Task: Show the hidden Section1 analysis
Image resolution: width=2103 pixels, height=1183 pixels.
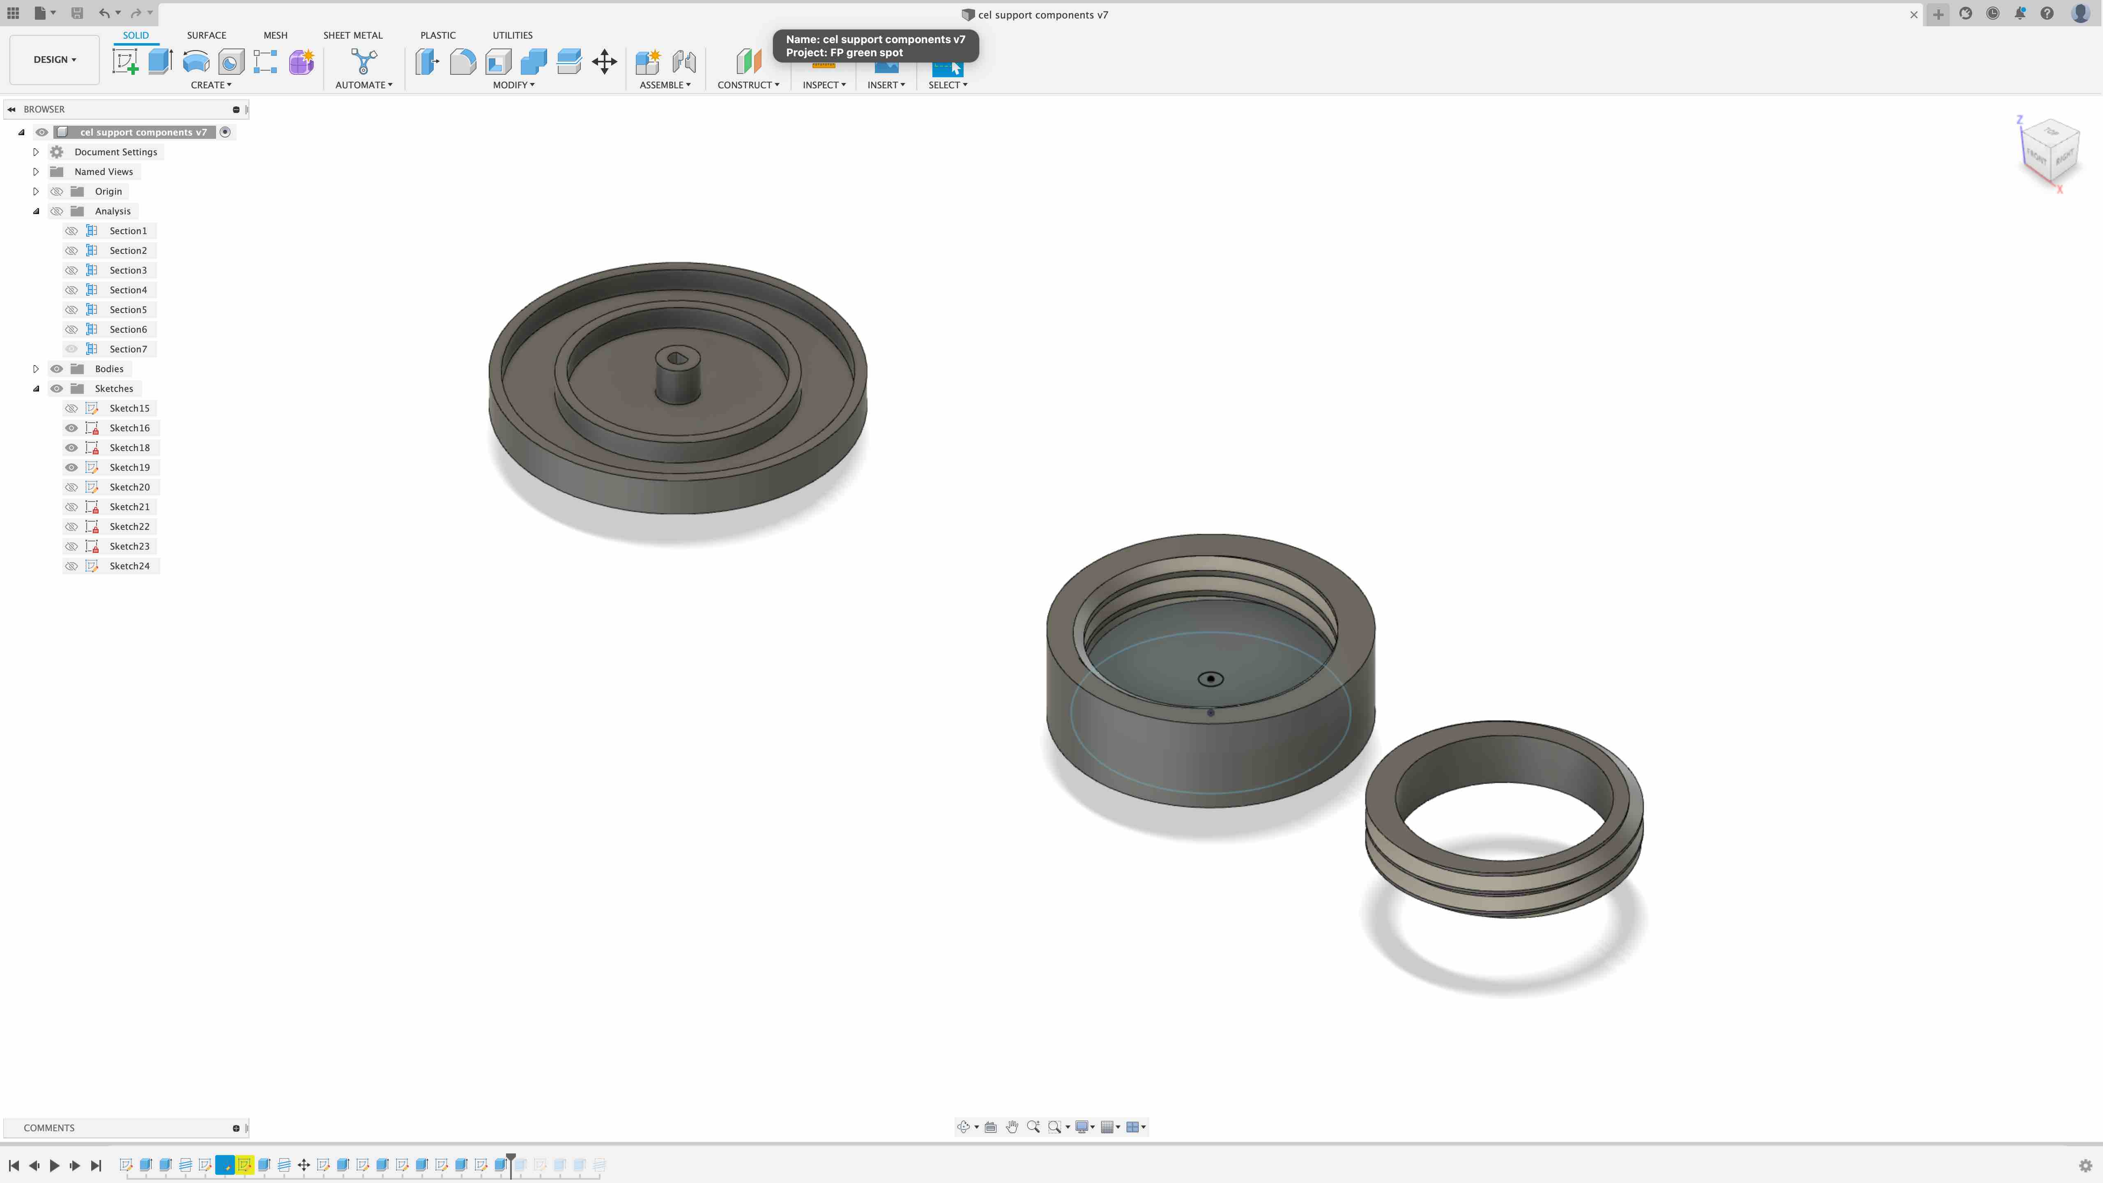Action: tap(72, 231)
